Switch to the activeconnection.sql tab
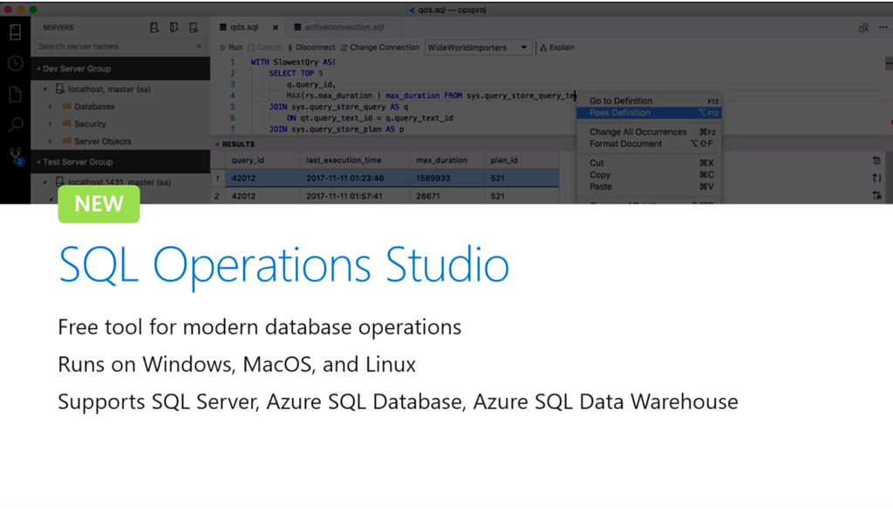 [343, 28]
